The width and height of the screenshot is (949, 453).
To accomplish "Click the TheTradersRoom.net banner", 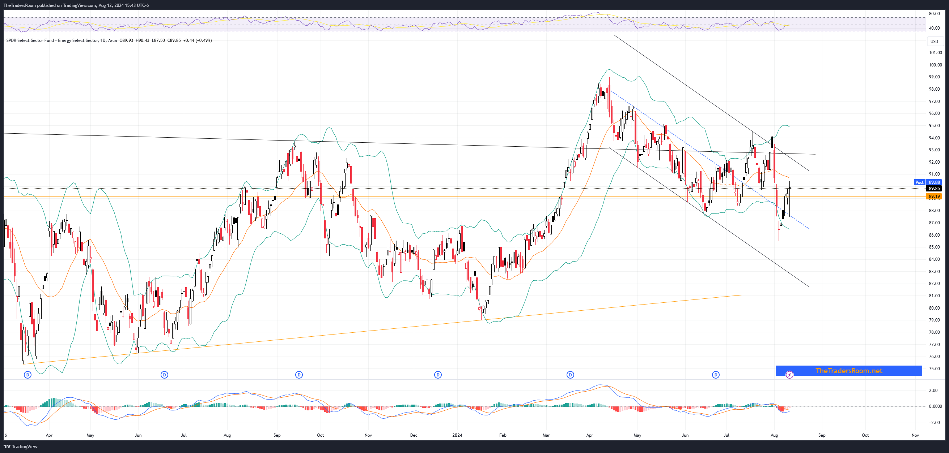I will coord(848,371).
